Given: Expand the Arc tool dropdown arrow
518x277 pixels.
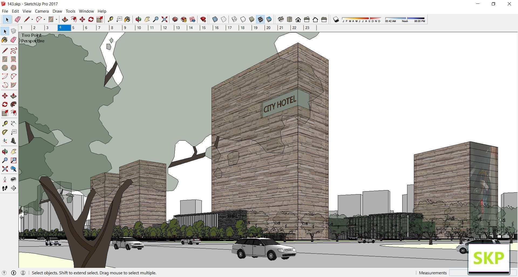Looking at the screenshot, I should click(x=44, y=19).
